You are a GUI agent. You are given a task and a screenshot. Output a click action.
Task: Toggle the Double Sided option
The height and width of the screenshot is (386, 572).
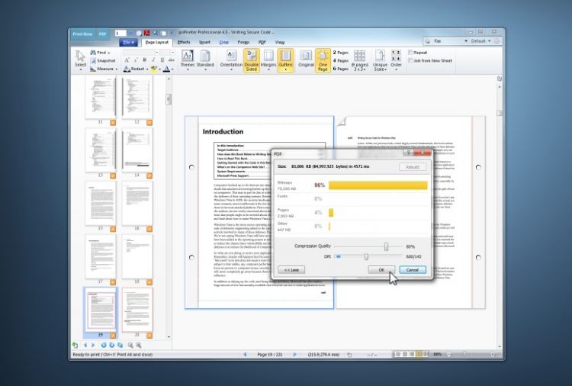tap(252, 60)
